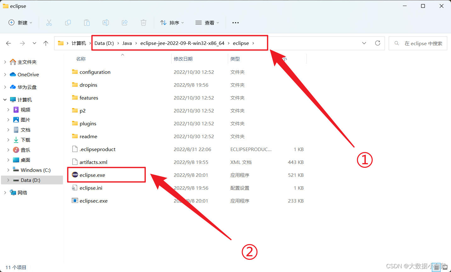The height and width of the screenshot is (272, 451).
Task: Select the eclipse.exe application
Action: 92,175
